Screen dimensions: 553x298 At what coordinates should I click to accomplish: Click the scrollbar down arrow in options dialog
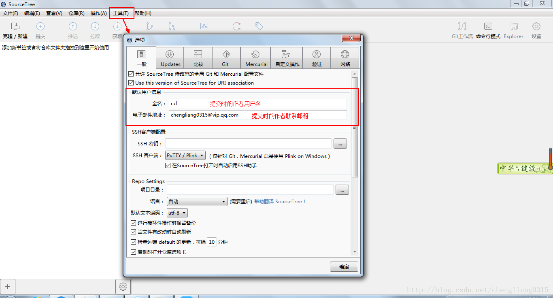click(x=355, y=252)
